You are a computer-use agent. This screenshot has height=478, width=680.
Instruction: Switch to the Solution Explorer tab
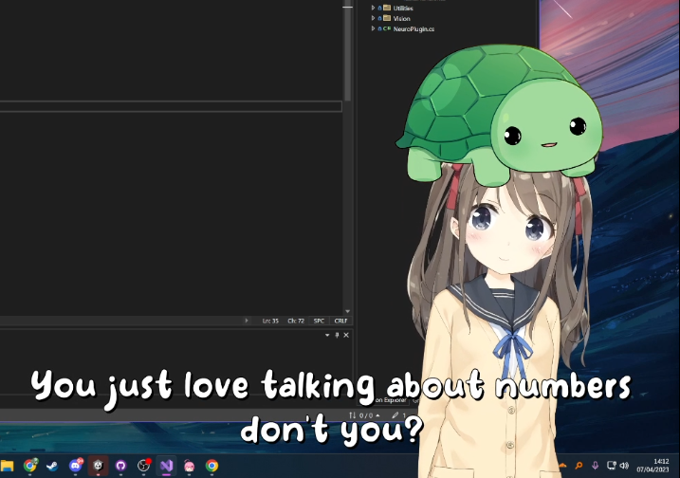point(391,400)
